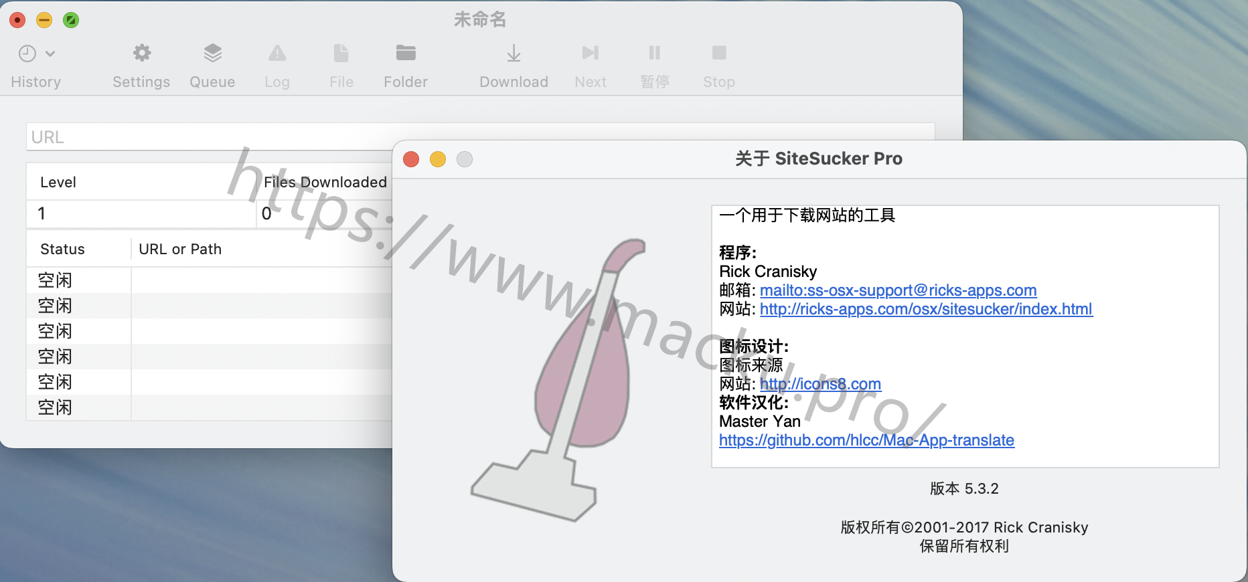Click the URL or Path header
Viewport: 1248px width, 582px height.
[x=180, y=249]
